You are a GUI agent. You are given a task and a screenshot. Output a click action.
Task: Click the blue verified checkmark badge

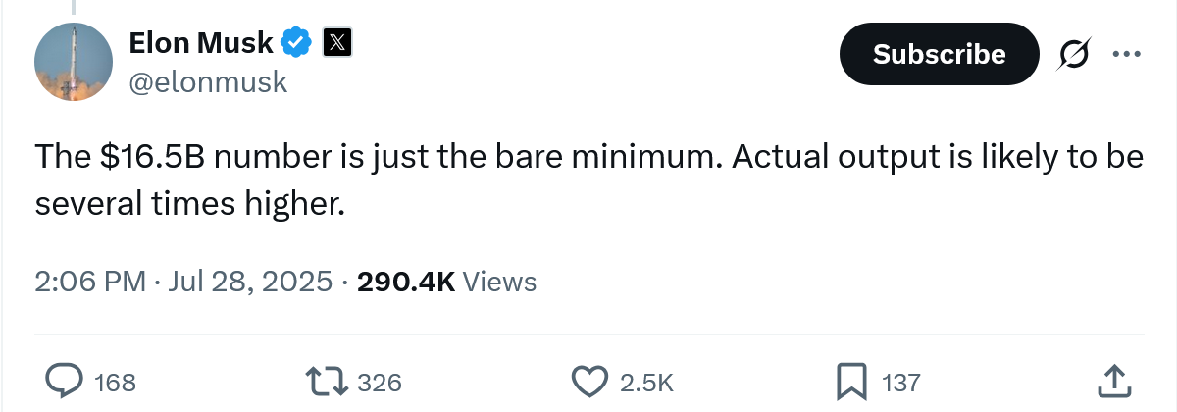point(297,42)
